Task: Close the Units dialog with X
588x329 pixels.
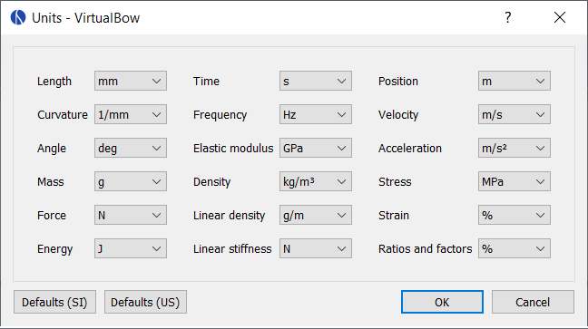Action: (x=560, y=17)
